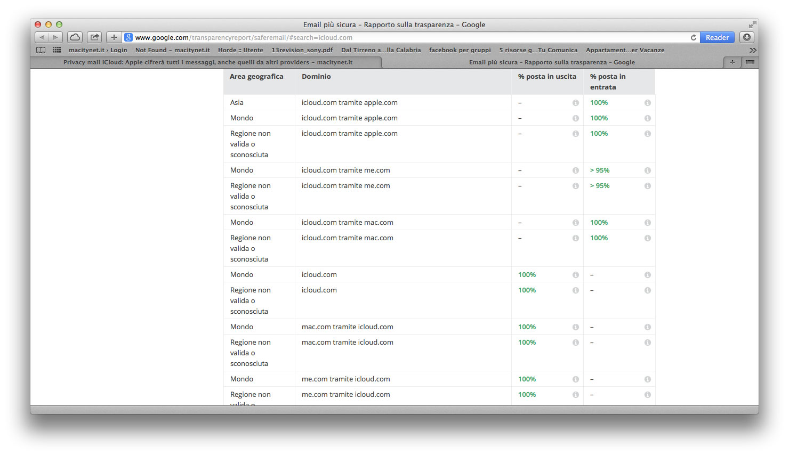
Task: Switch to the Privacy mail iCloud tab
Action: pyautogui.click(x=207, y=62)
